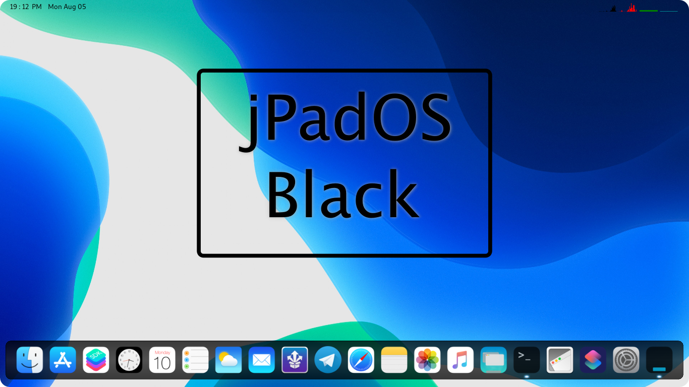689x387 pixels.
Task: Open the System Settings gear icon
Action: point(626,360)
